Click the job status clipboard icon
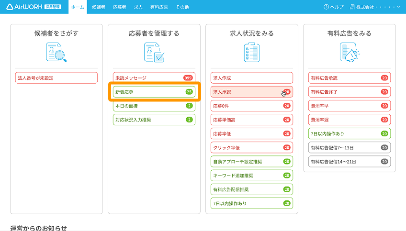Image resolution: width=406 pixels, height=231 pixels. click(x=252, y=52)
